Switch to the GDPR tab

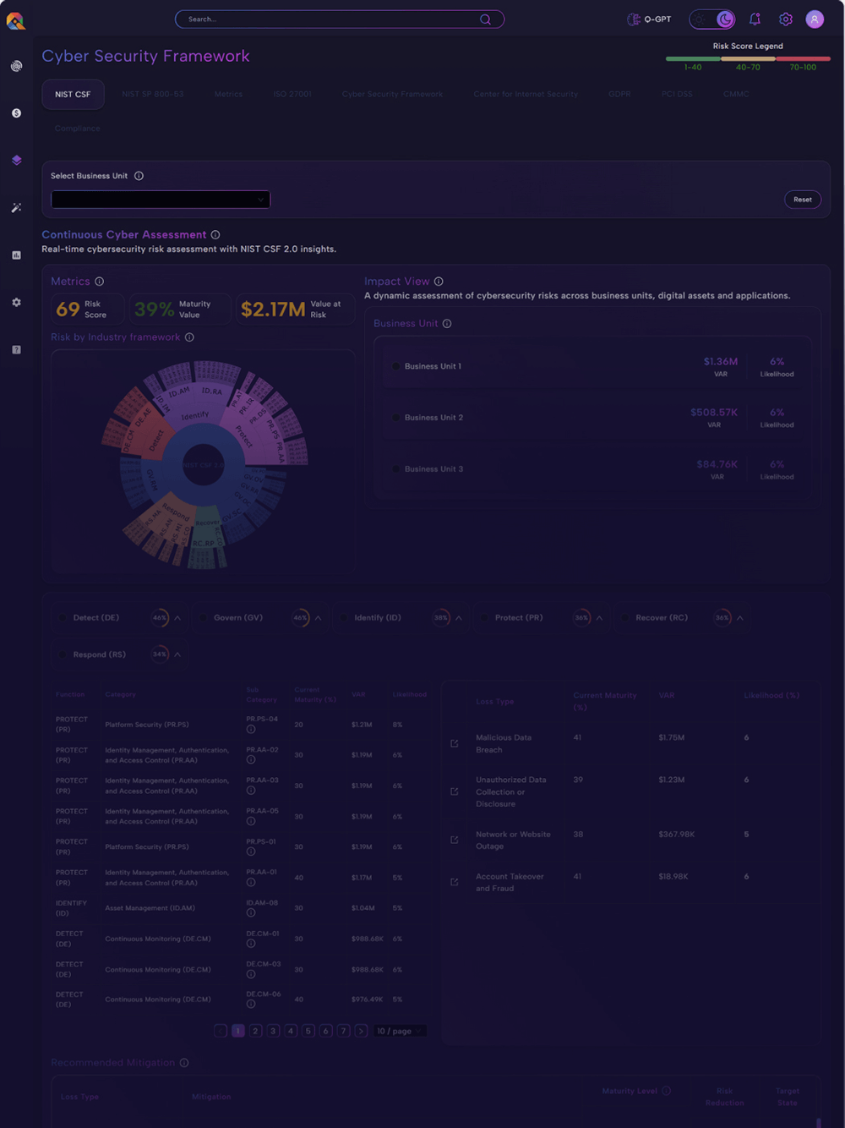pyautogui.click(x=619, y=95)
